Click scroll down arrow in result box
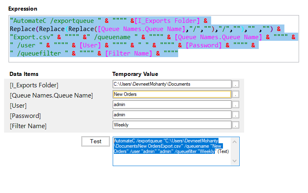Viewport: 308px width, 193px height. 235,161
